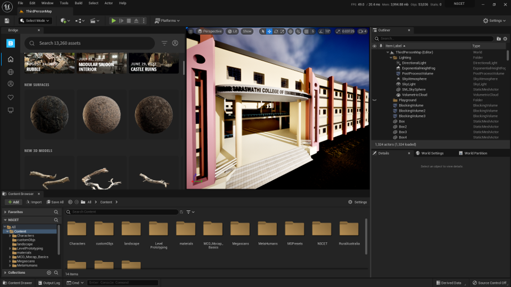The image size is (511, 287).
Task: Click the Save current level icon
Action: 8,21
